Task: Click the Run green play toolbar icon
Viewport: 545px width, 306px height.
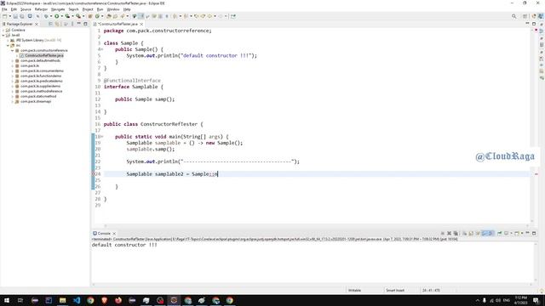Action: click(56, 16)
